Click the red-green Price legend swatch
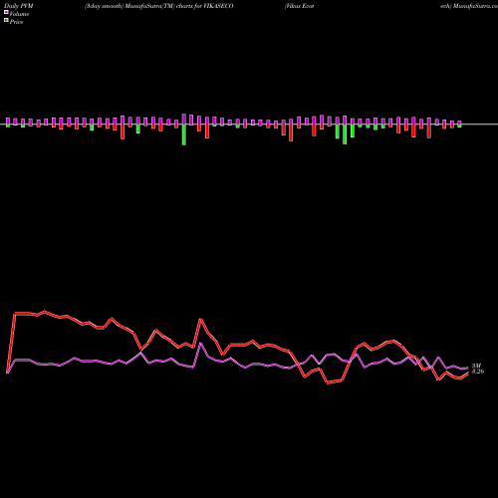This screenshot has height=498, width=498. click(6, 21)
